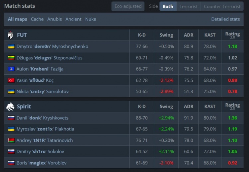
Task: Click the Lithuanian flag beside dziugss
Action: (x=11, y=58)
